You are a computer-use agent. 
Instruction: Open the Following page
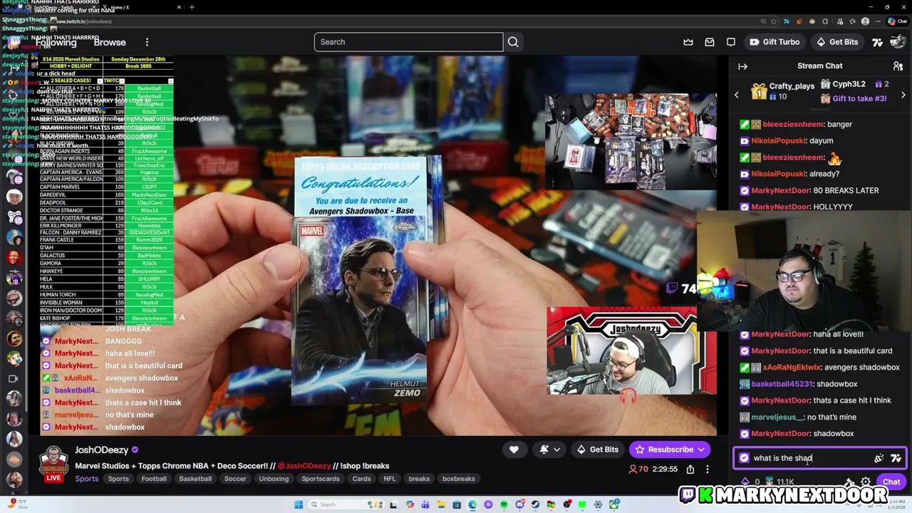point(56,42)
